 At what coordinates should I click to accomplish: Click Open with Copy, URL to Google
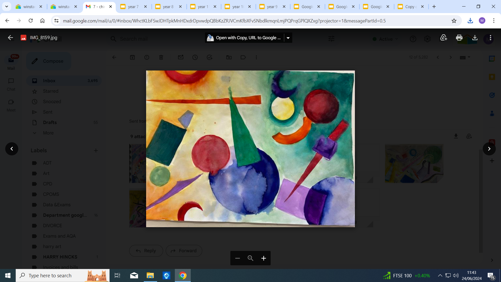(x=244, y=38)
